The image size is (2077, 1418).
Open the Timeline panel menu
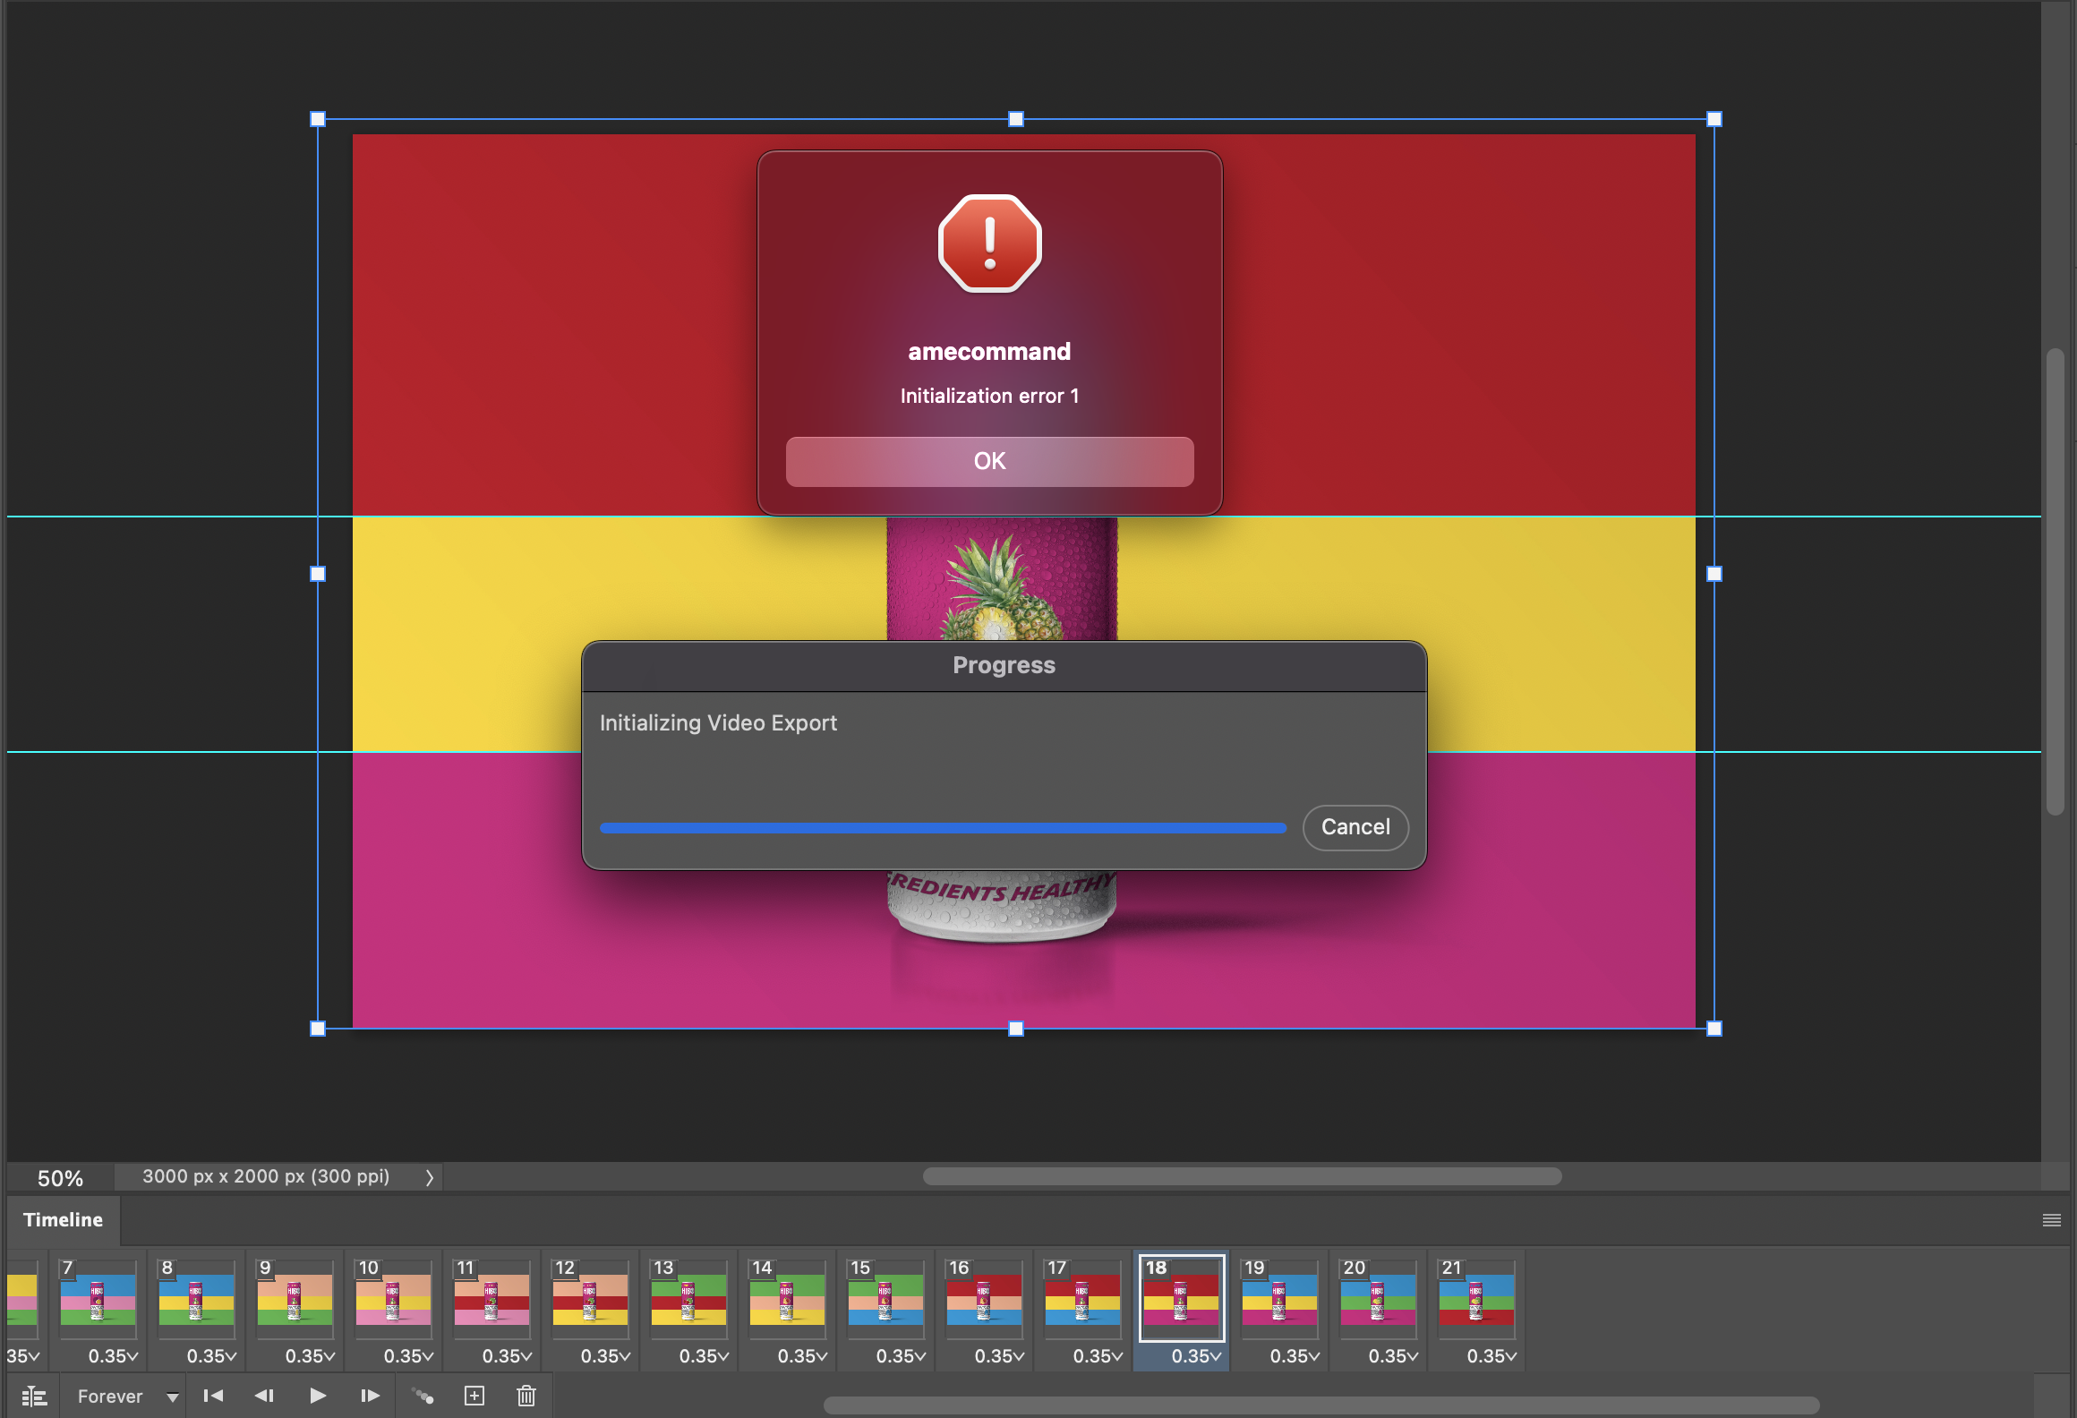(2051, 1219)
